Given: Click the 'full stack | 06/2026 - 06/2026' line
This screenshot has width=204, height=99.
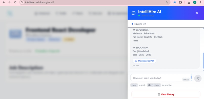Looking at the screenshot, I should (x=148, y=37).
